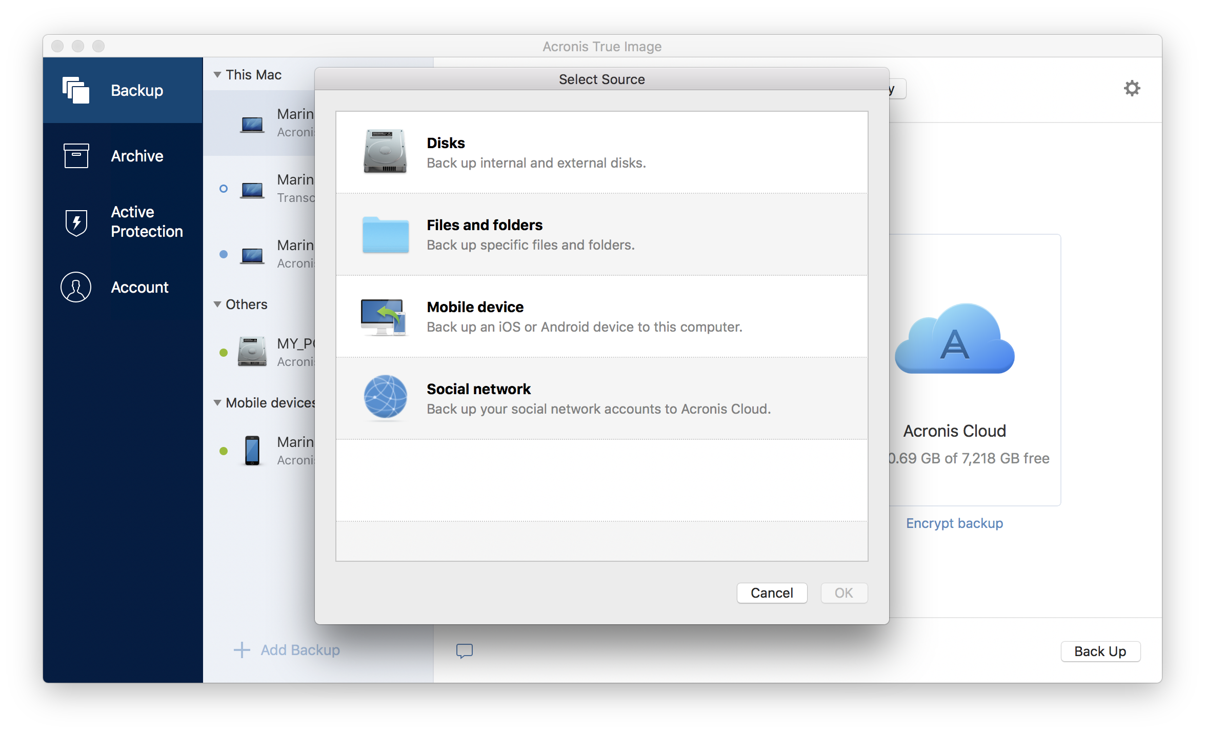Choose Mobile device as source
The image size is (1205, 734).
coord(601,317)
